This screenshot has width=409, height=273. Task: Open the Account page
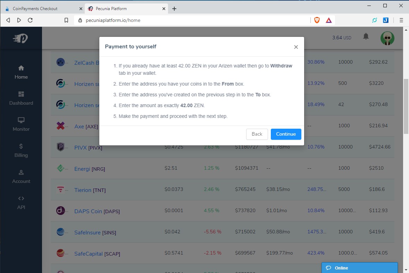[21, 177]
